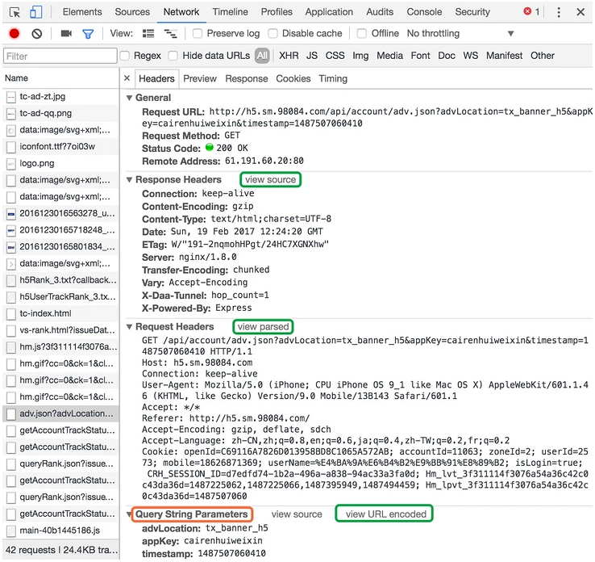This screenshot has width=595, height=562.
Task: Switch to large request rows view icon
Action: [x=148, y=34]
